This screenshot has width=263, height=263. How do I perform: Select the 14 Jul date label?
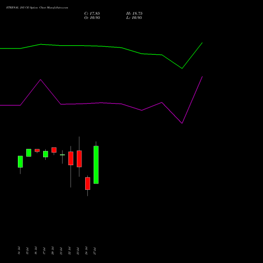[x=19, y=250]
